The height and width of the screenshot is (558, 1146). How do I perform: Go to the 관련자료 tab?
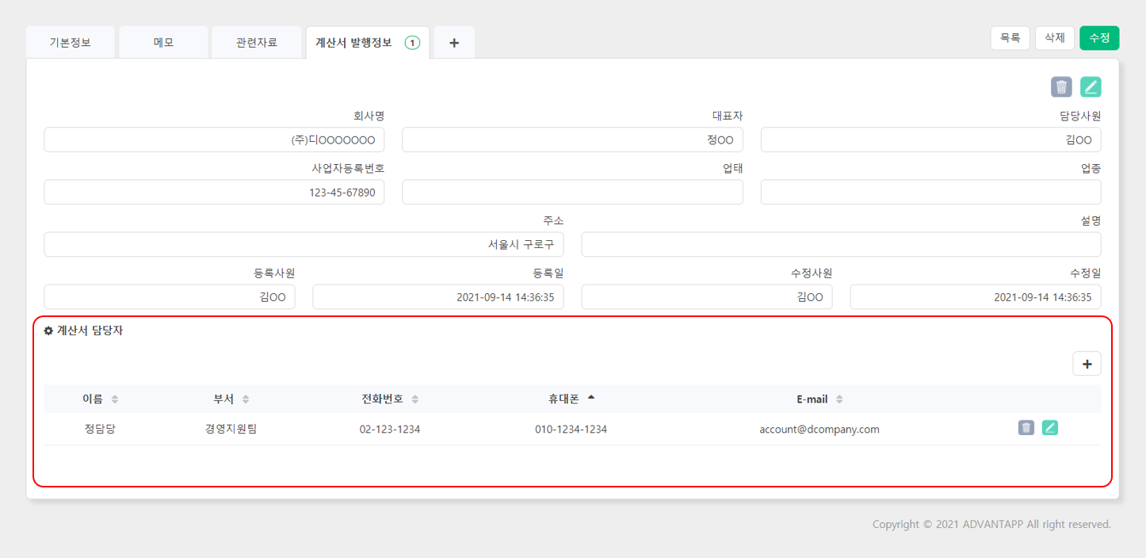(x=257, y=43)
